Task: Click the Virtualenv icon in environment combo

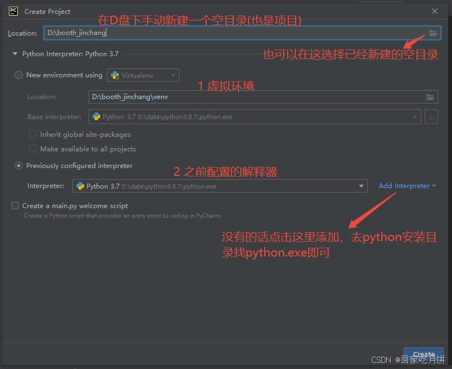Action: pos(115,75)
